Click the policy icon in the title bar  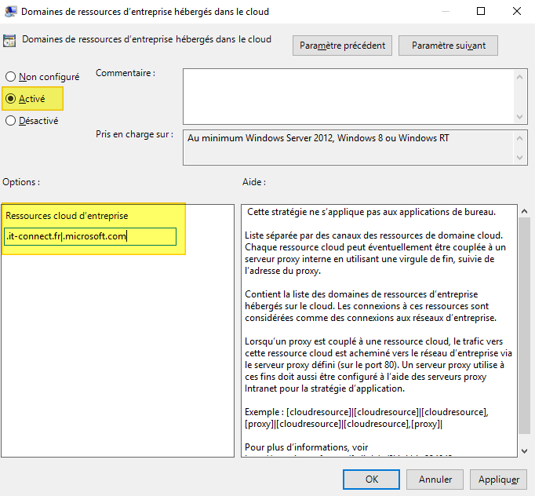[x=9, y=11]
